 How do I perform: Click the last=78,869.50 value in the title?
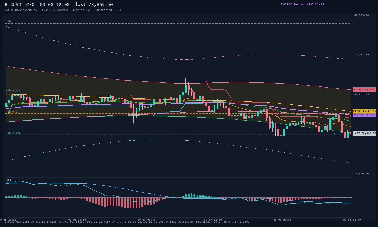click(x=94, y=5)
